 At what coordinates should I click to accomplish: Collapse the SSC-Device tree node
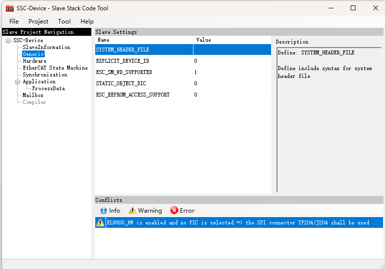click(x=8, y=41)
